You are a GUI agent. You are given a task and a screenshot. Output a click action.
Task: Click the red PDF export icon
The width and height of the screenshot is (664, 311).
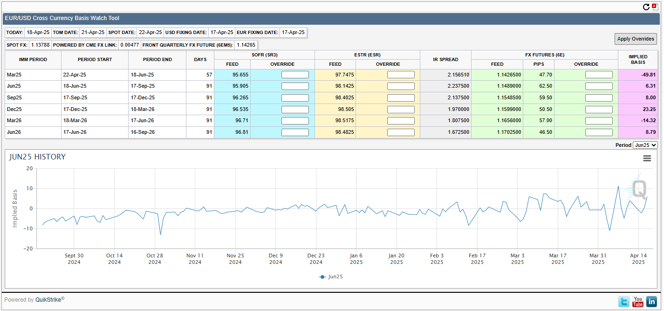click(x=655, y=7)
